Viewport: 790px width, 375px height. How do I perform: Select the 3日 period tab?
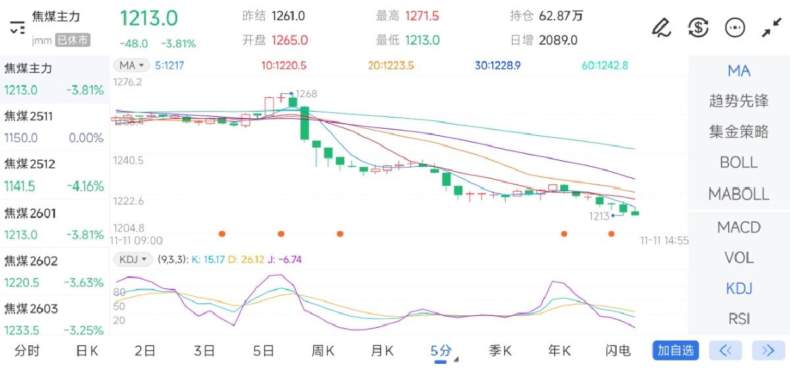coord(204,351)
